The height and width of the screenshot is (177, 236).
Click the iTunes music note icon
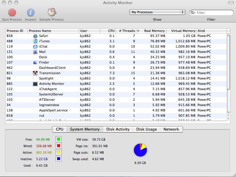click(35, 41)
